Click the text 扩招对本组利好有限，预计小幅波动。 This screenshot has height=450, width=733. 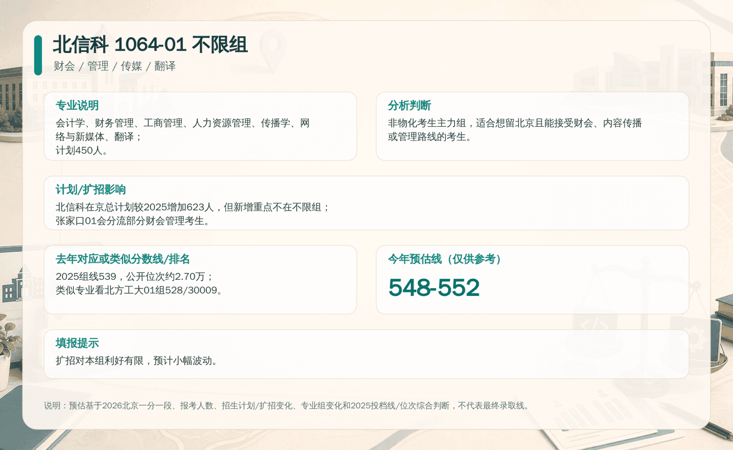click(137, 360)
